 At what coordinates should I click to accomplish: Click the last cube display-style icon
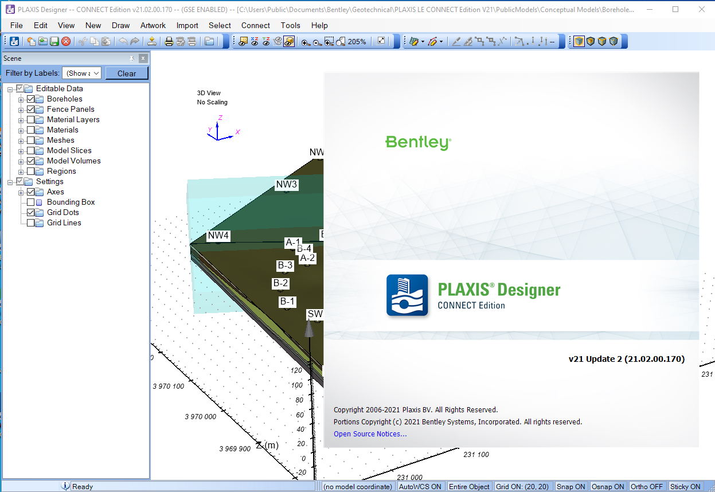614,41
